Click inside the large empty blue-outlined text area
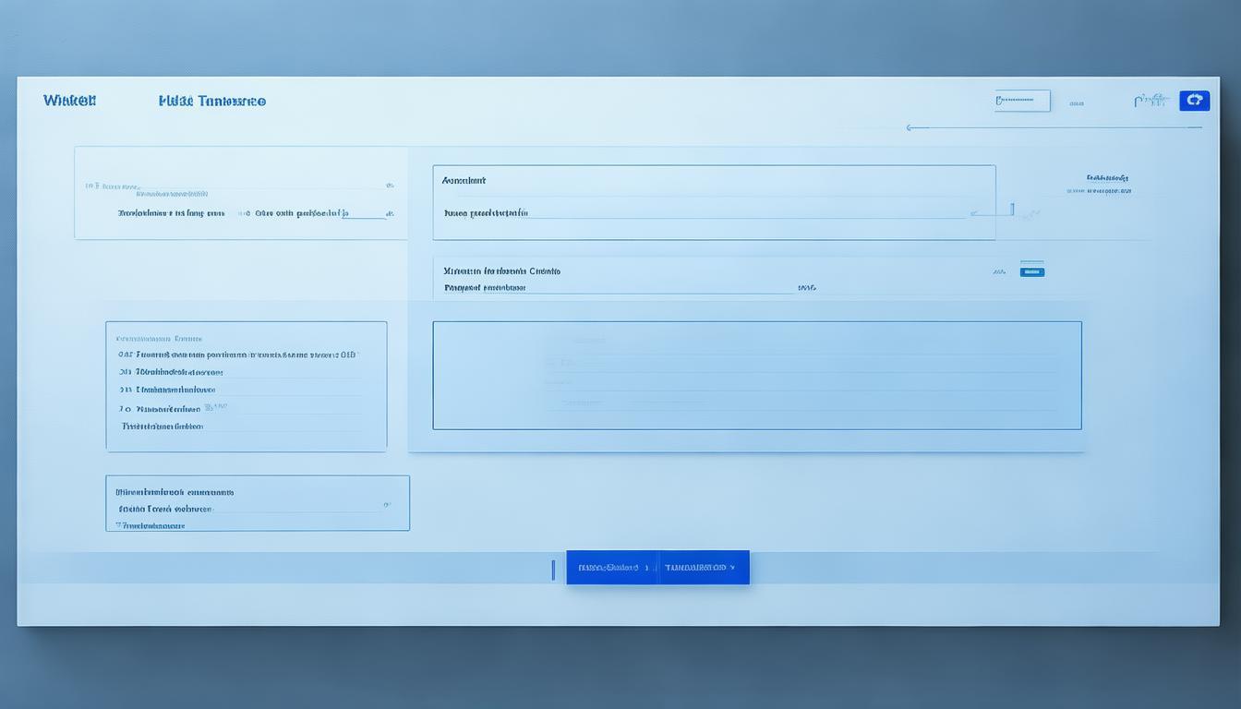Viewport: 1241px width, 709px height. pos(756,375)
